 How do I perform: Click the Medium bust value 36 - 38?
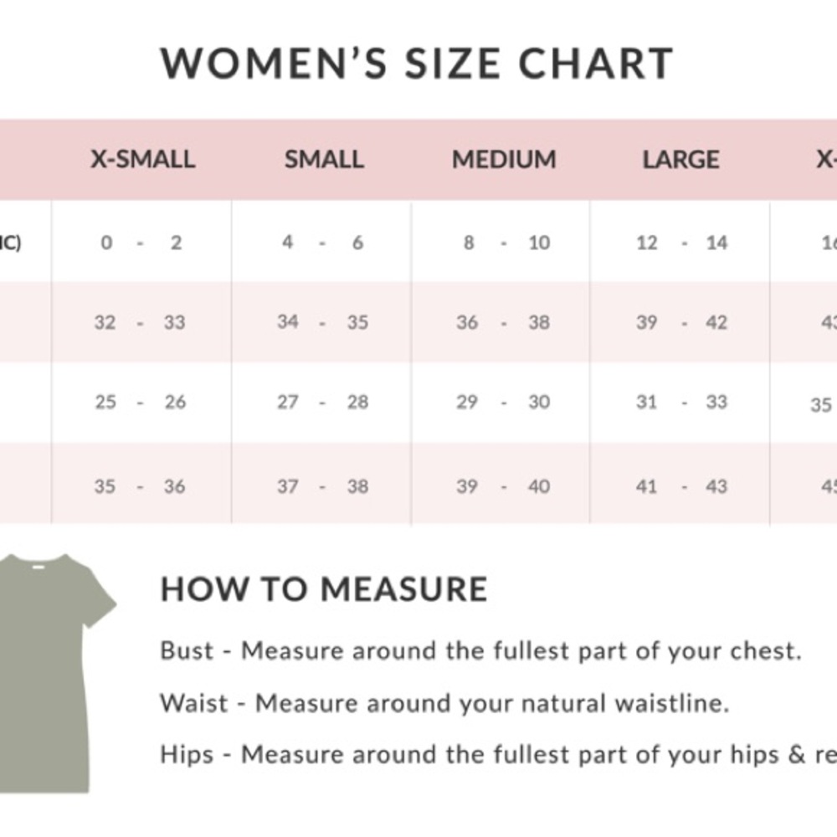pos(503,322)
